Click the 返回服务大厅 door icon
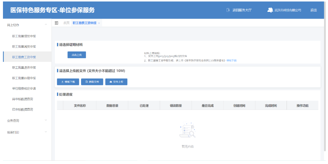Screen dimensions: 328x164 (228, 10)
